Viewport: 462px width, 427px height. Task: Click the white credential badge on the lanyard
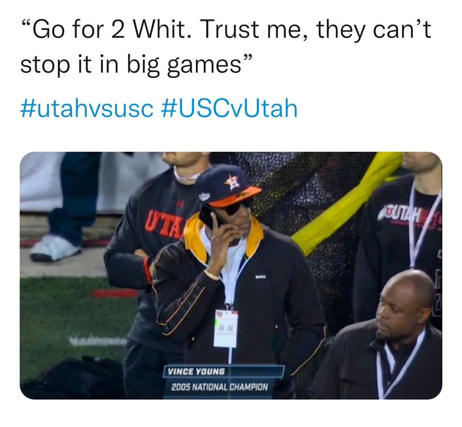click(226, 328)
